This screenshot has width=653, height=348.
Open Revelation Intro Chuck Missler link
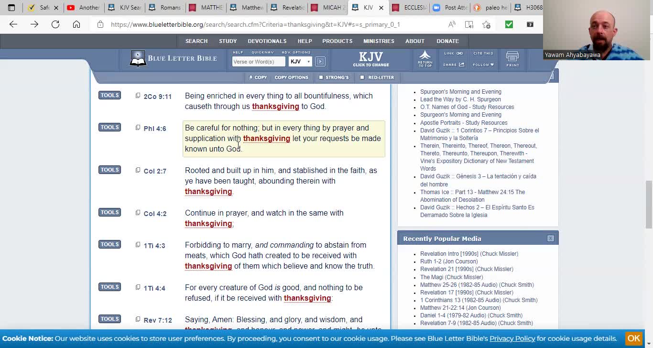click(469, 254)
